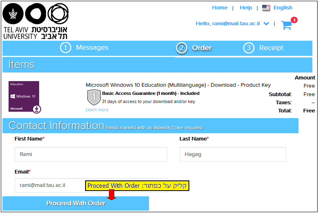Image resolution: width=318 pixels, height=213 pixels.
Task: Click the Contact Information heading
Action: pos(56,125)
